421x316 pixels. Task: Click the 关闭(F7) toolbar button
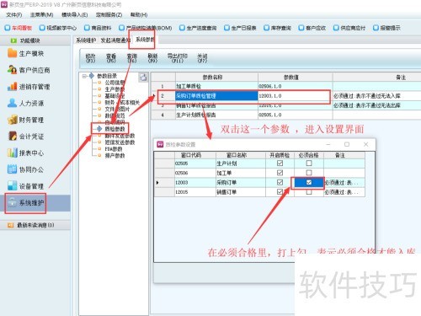click(202, 58)
